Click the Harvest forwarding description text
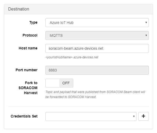 95,94
